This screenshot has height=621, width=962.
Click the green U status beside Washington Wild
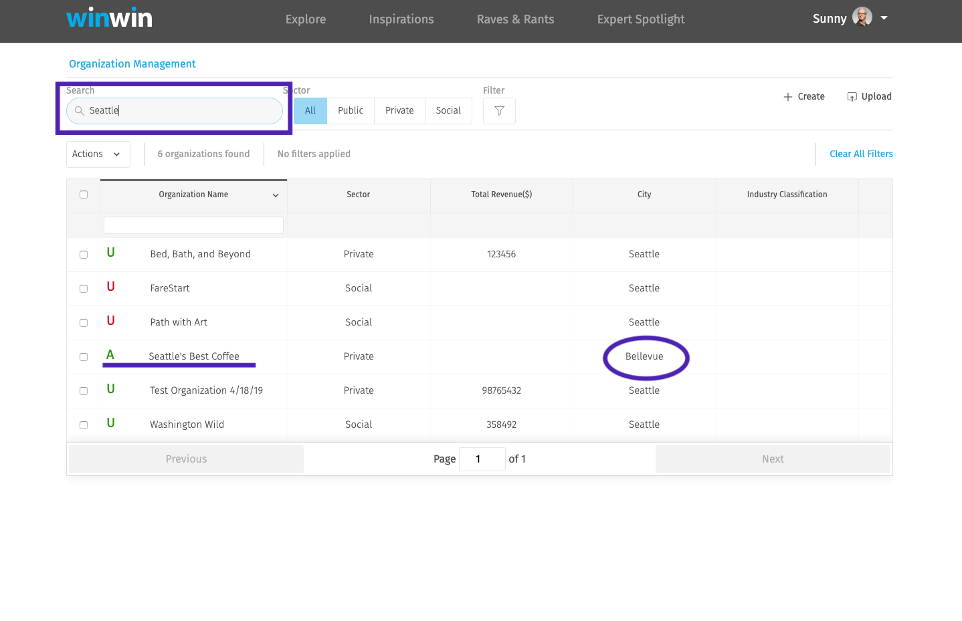[x=110, y=423]
